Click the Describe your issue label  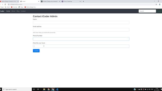[x=39, y=43]
